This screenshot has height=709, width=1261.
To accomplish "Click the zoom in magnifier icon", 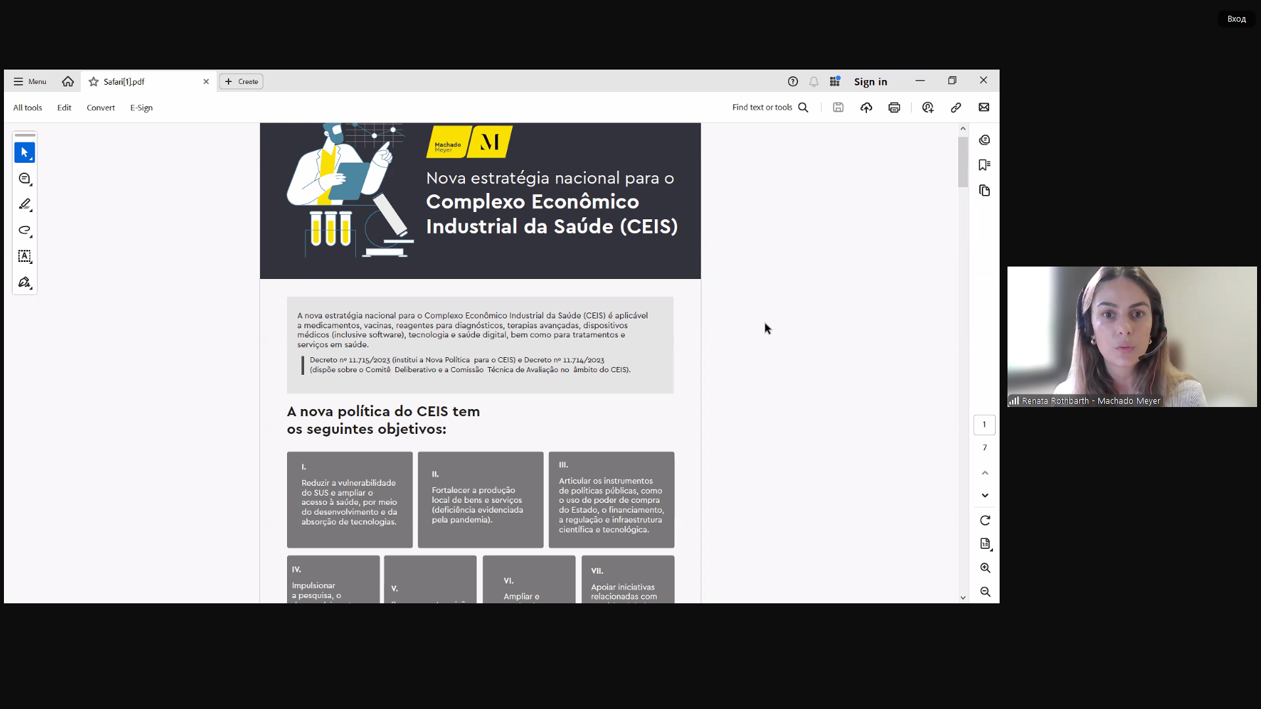I will [984, 568].
